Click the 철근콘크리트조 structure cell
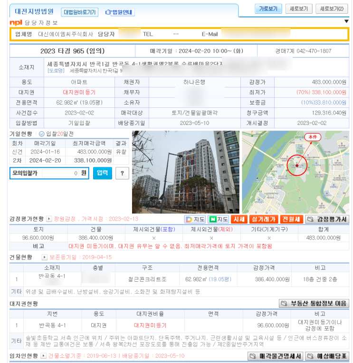This screenshot has height=363, width=353. point(147,279)
